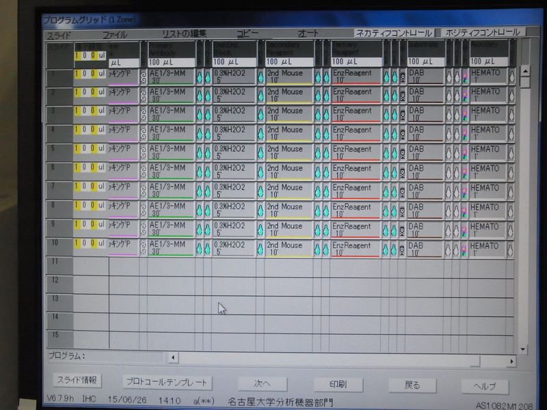Open the スライド menu
This screenshot has height=410, width=547.
pos(59,36)
